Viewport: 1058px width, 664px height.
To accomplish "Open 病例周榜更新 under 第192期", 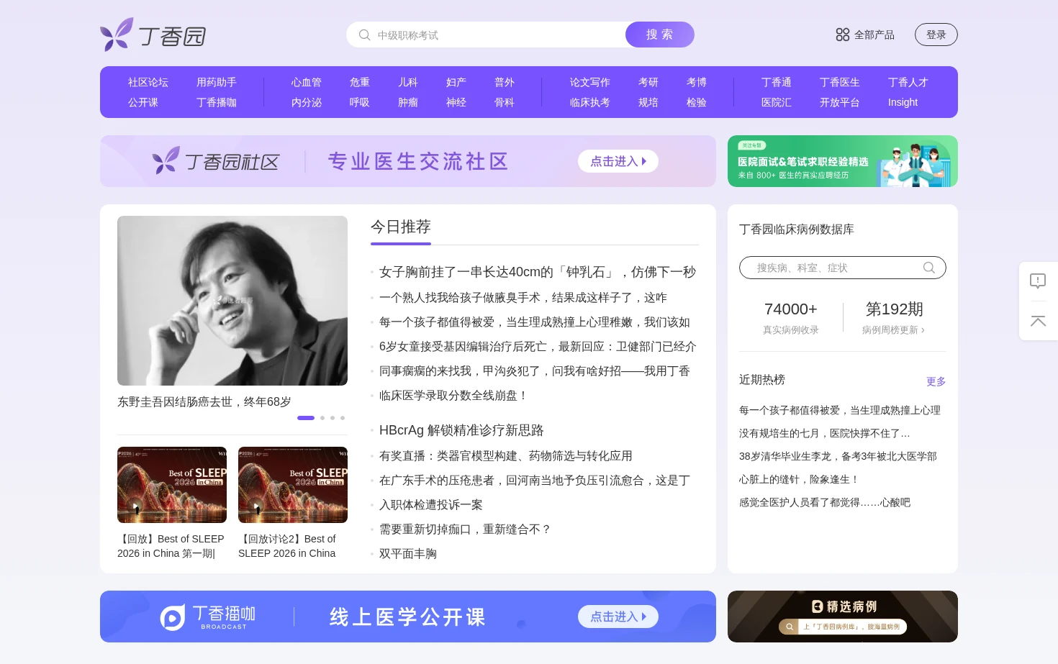I will [x=893, y=330].
